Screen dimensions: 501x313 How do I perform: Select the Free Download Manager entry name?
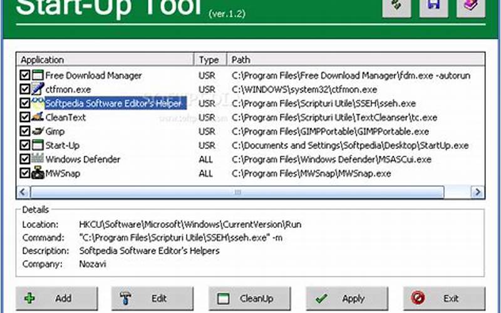click(93, 76)
